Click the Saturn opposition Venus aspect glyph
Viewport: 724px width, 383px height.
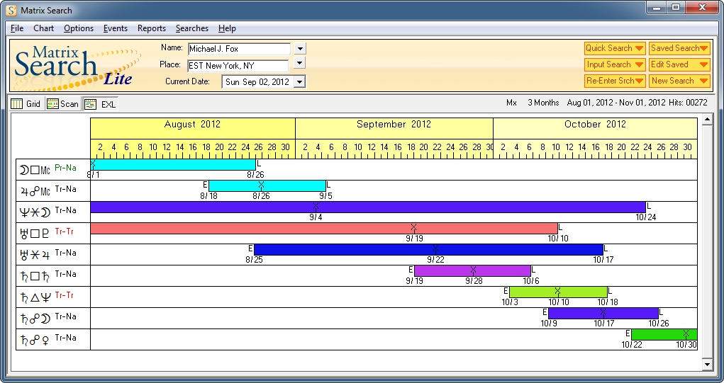(35, 340)
